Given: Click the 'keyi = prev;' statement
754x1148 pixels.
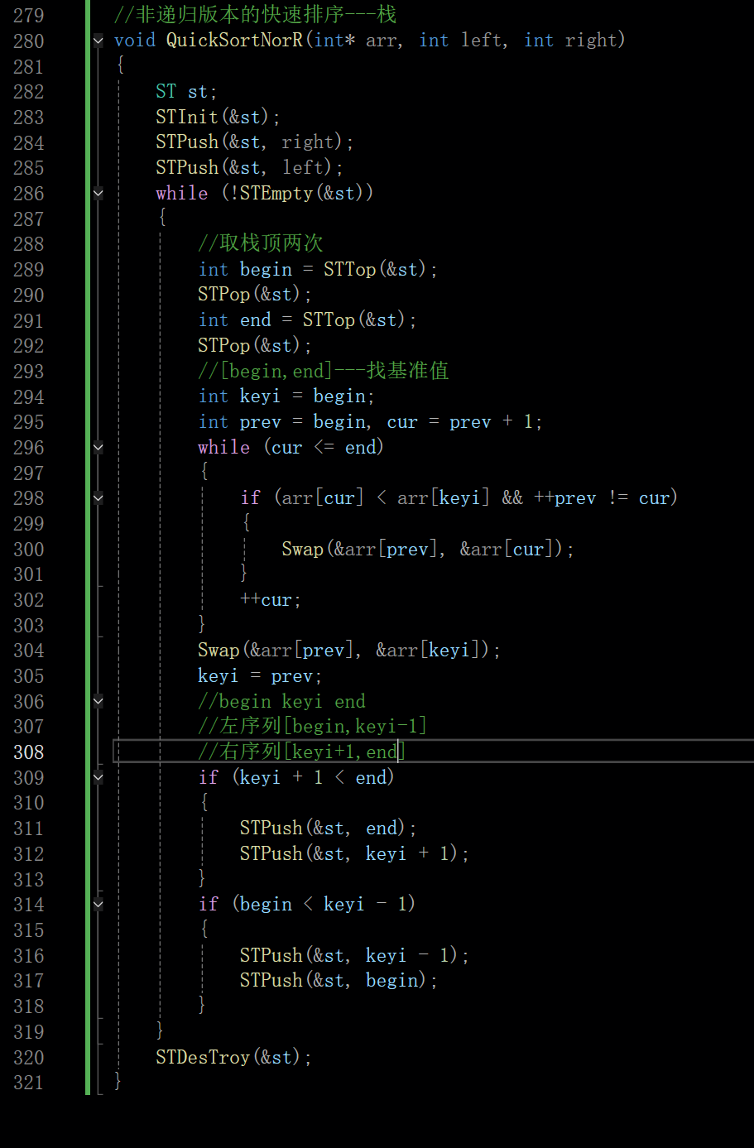Looking at the screenshot, I should coord(260,676).
